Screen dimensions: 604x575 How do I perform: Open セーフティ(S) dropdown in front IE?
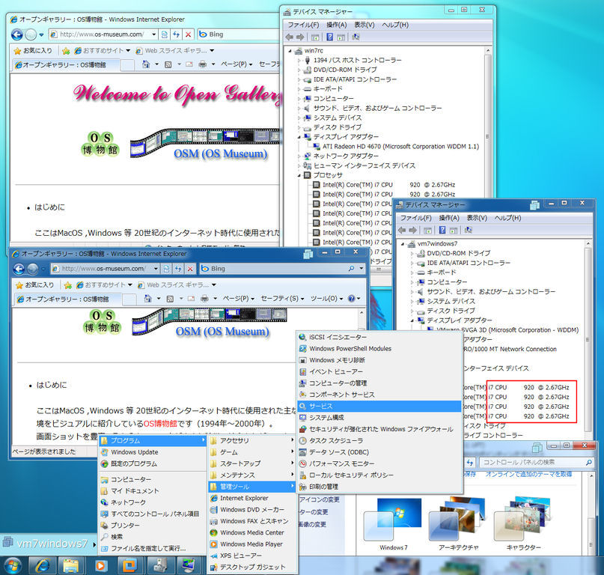pyautogui.click(x=282, y=298)
